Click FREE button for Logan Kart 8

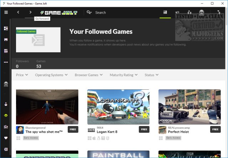pos(144,130)
